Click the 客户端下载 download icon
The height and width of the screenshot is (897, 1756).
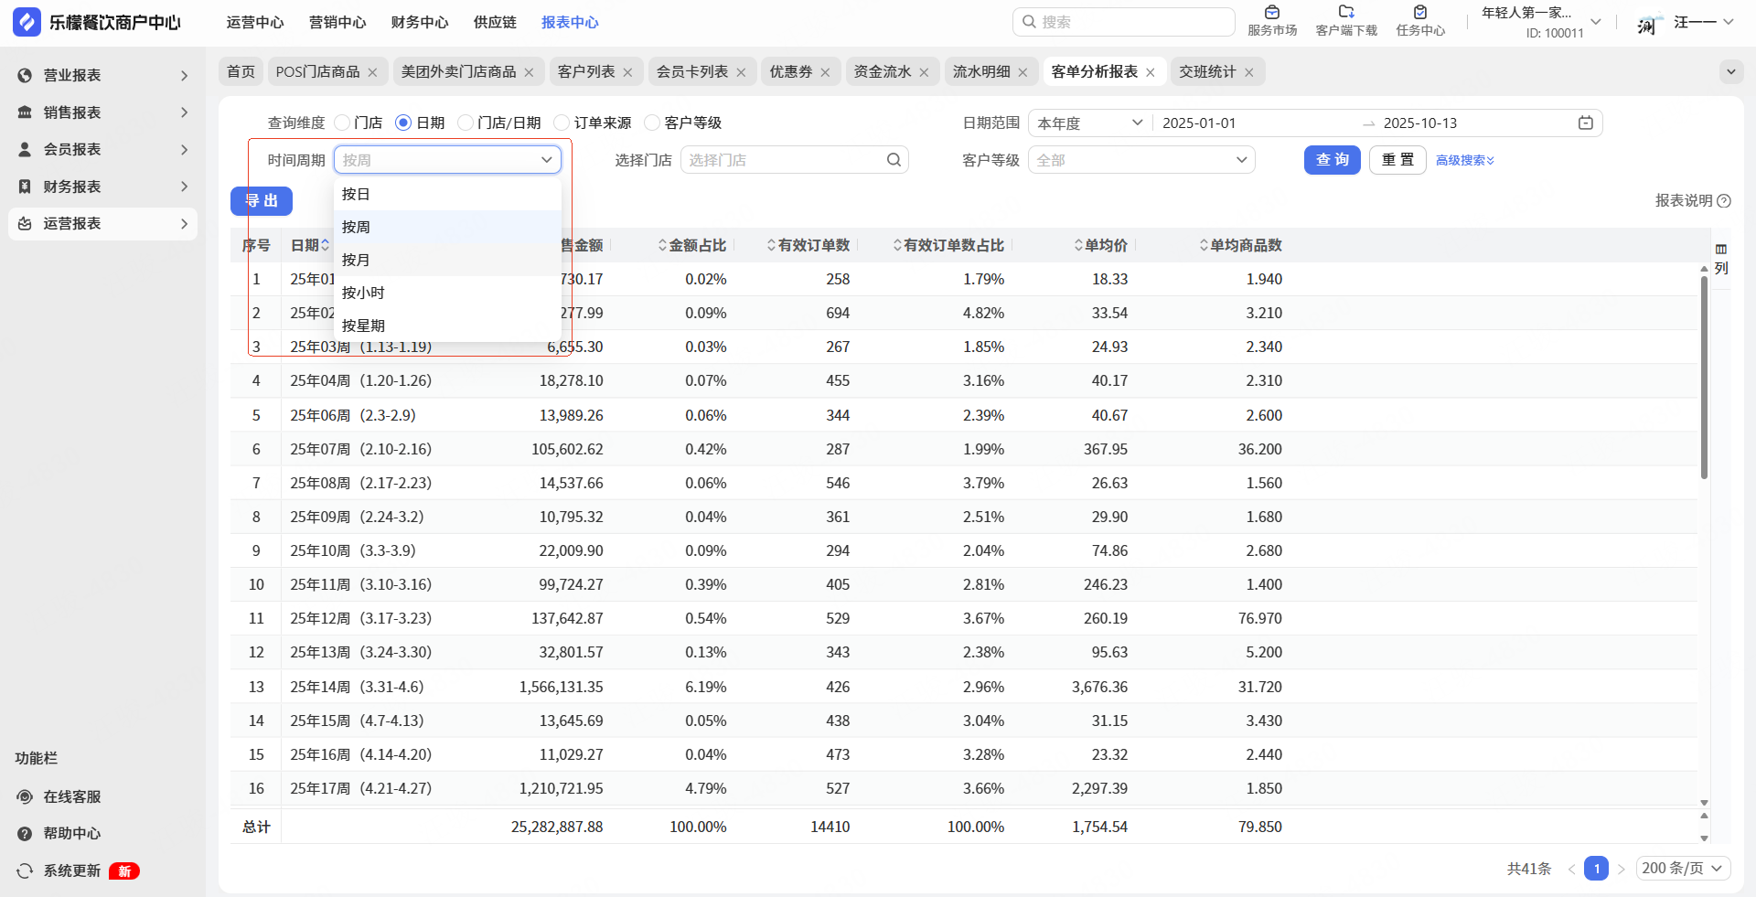(x=1345, y=13)
